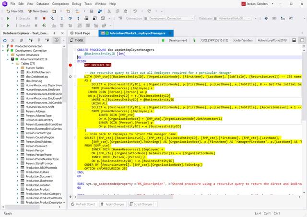The height and width of the screenshot is (217, 307).
Task: Click the New Connection plug icon in Database Explorer
Action: tap(31, 40)
